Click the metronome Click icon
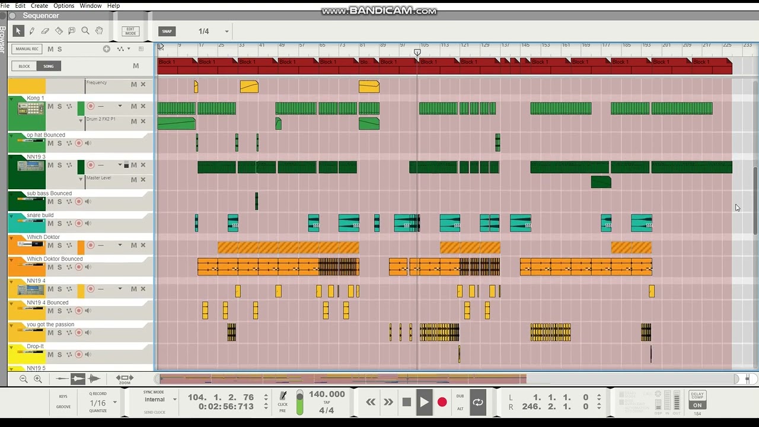The image size is (759, 427). point(283,396)
